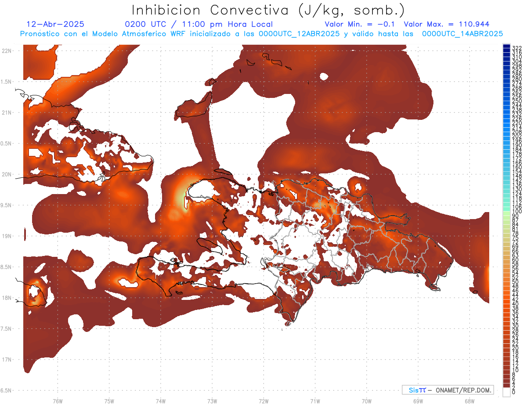Click the '0.5N' latitude label
The image size is (527, 407).
6,144
